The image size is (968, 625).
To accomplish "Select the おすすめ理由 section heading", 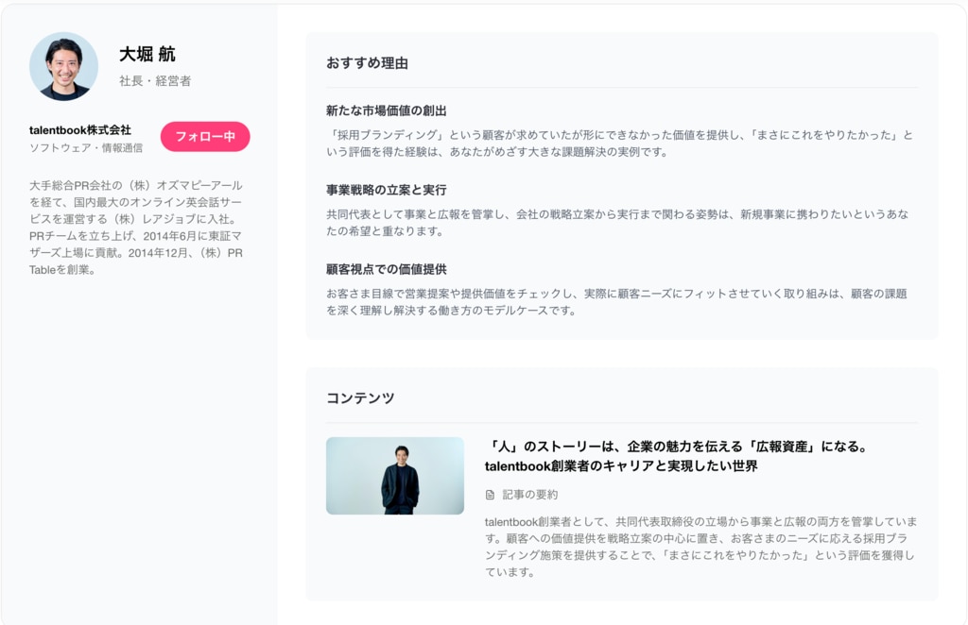I will (367, 63).
